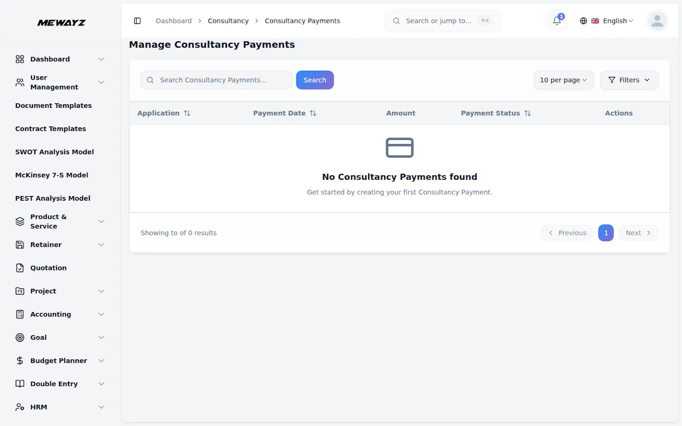Image resolution: width=682 pixels, height=426 pixels.
Task: Click the Actions column header
Action: pos(618,113)
